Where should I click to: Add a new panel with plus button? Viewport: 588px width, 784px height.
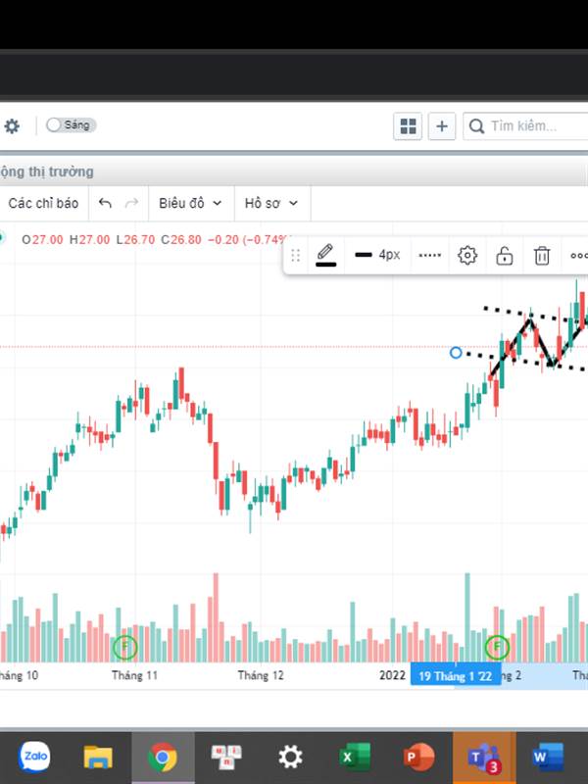[x=442, y=126]
